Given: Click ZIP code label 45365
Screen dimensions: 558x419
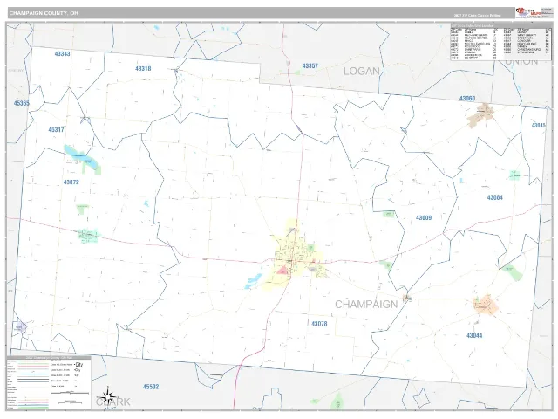Looking at the screenshot, I should click(x=21, y=103).
